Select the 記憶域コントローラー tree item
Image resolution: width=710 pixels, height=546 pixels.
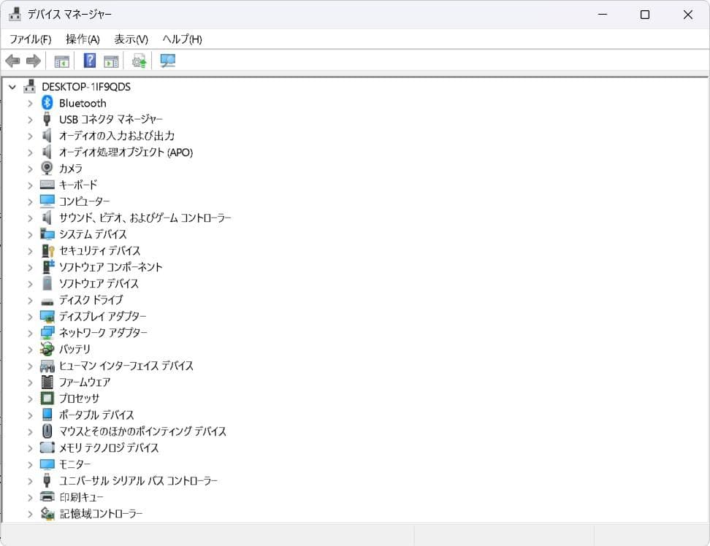pos(101,514)
